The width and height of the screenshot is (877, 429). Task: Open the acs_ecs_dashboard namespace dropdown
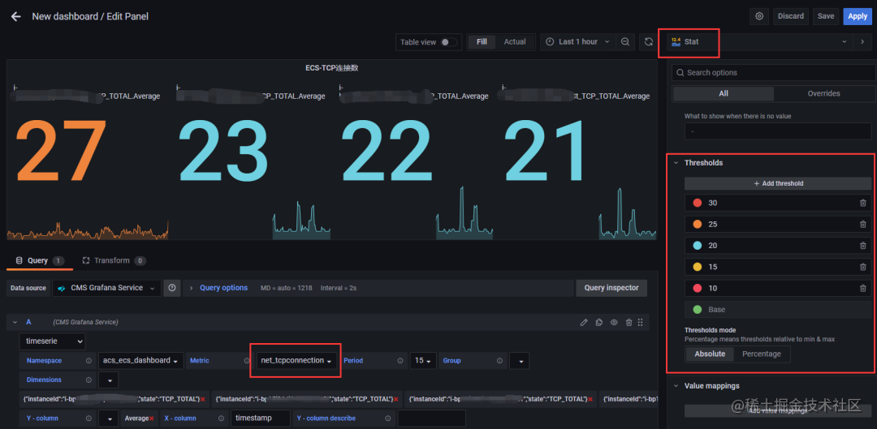(x=141, y=361)
